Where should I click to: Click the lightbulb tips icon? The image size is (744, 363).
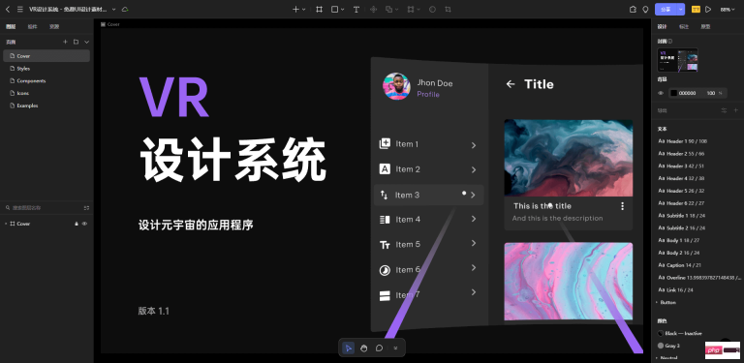[x=645, y=9]
